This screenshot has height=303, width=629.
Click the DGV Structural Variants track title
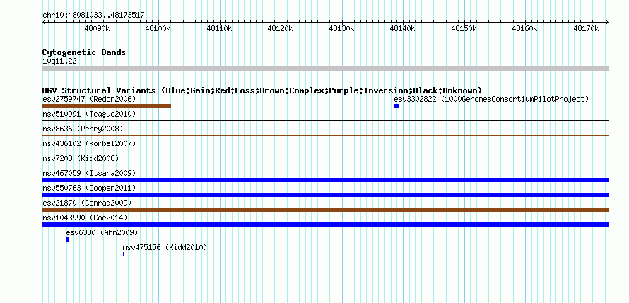pos(262,90)
